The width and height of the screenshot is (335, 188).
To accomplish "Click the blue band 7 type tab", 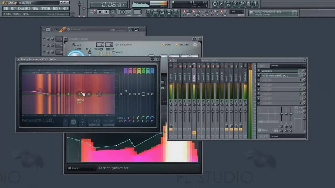I will point(152,70).
